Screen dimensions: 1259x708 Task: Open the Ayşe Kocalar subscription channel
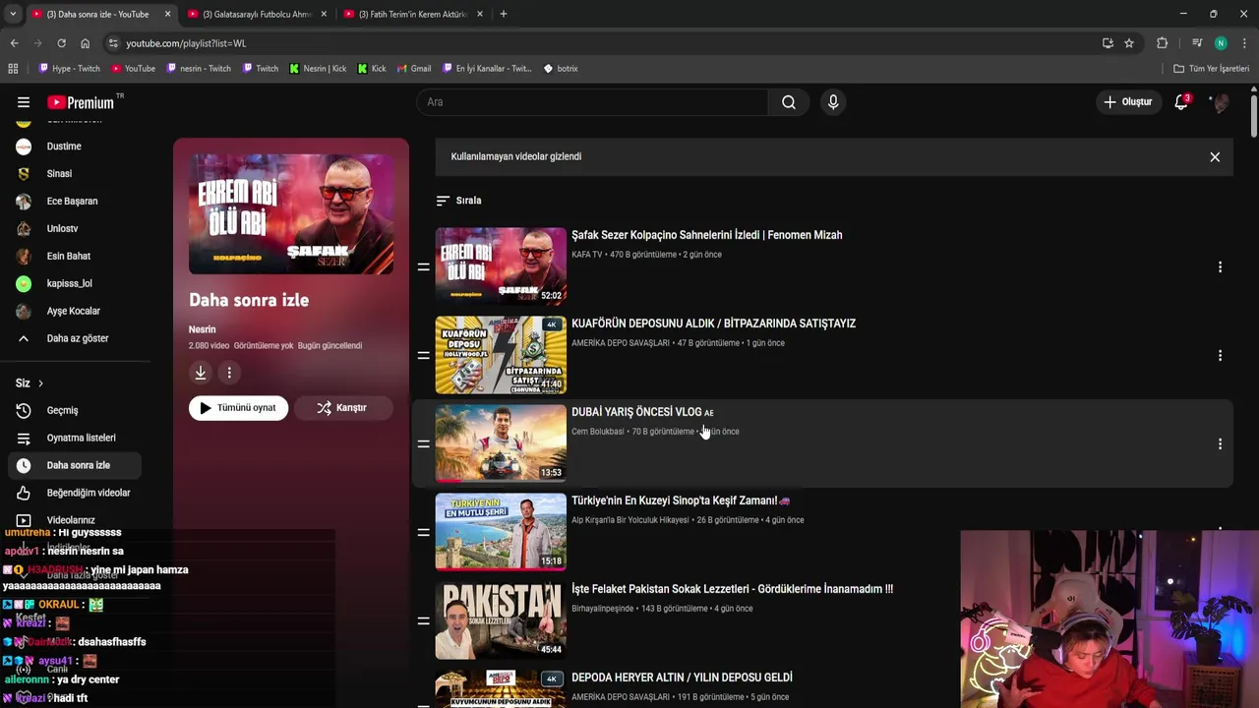(74, 312)
